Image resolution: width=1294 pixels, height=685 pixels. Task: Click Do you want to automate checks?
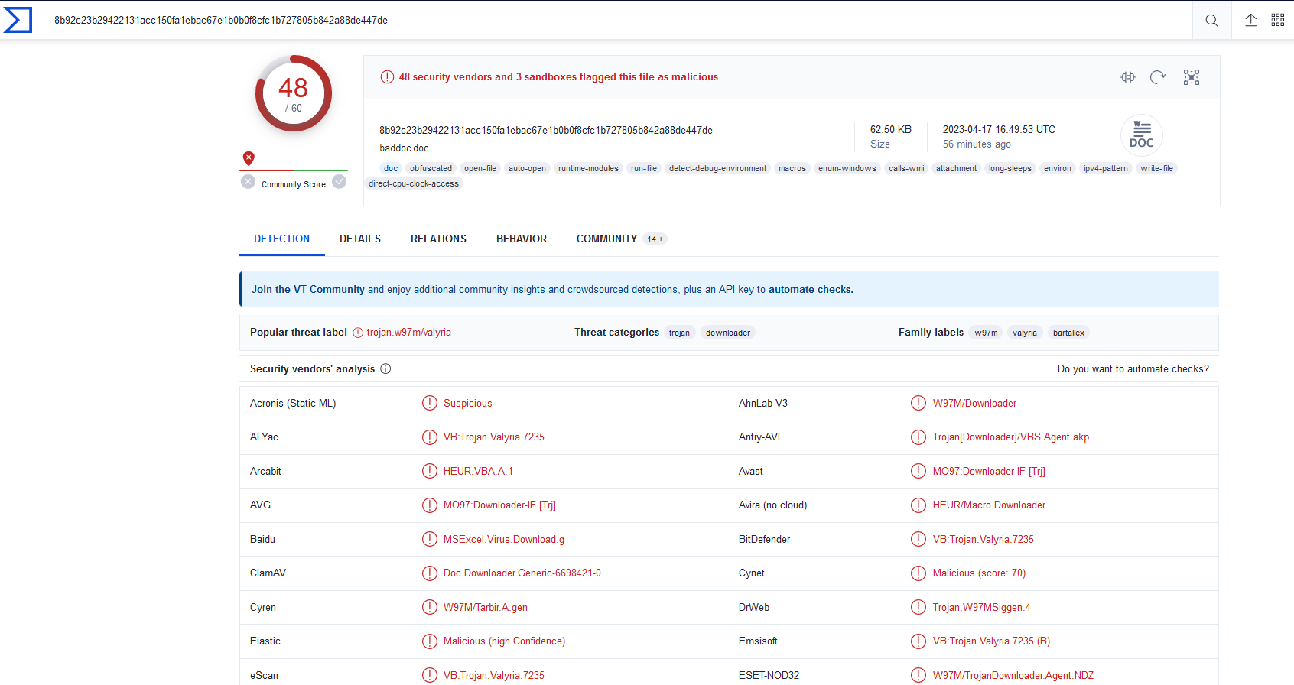click(x=1133, y=368)
